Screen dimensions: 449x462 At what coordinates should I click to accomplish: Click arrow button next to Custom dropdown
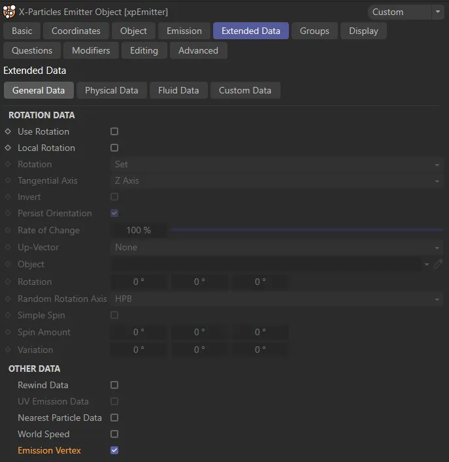438,12
